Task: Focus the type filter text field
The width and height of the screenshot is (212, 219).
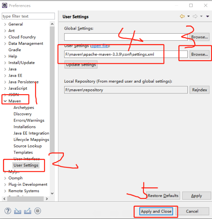Action: pos(28,16)
